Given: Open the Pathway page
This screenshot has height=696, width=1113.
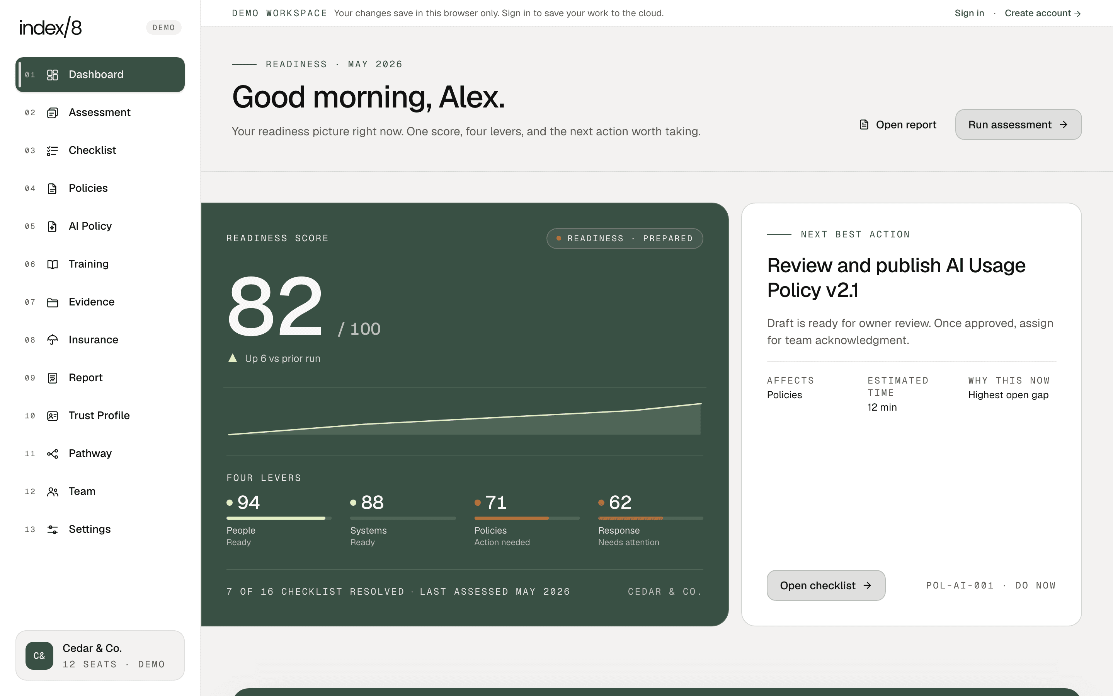Looking at the screenshot, I should tap(100, 454).
